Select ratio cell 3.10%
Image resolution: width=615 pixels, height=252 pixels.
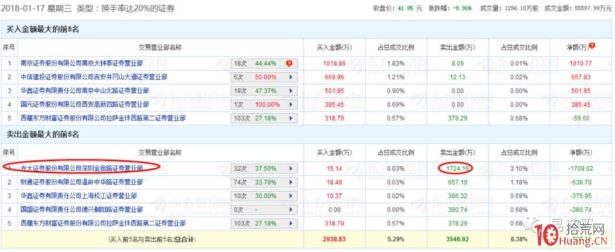point(519,168)
